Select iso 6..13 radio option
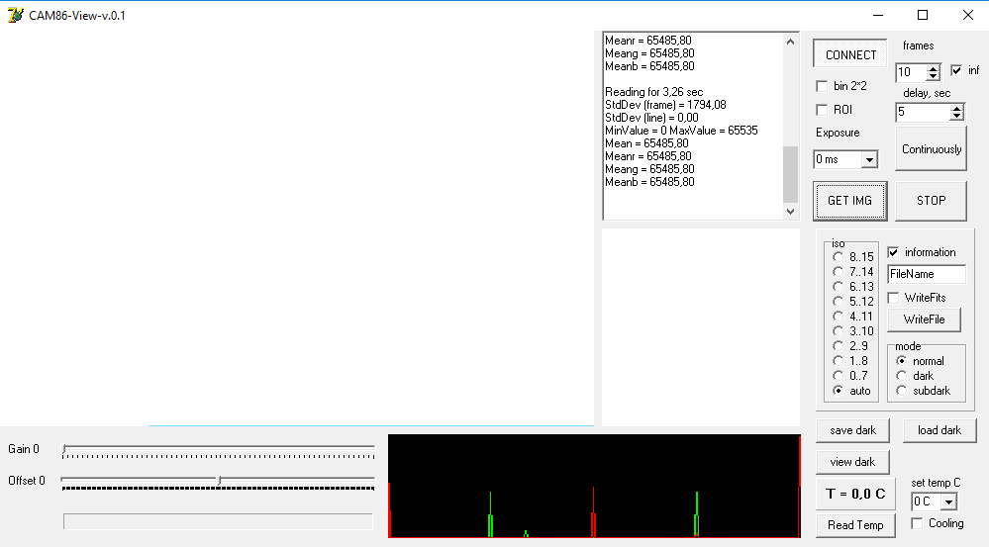 click(x=838, y=287)
